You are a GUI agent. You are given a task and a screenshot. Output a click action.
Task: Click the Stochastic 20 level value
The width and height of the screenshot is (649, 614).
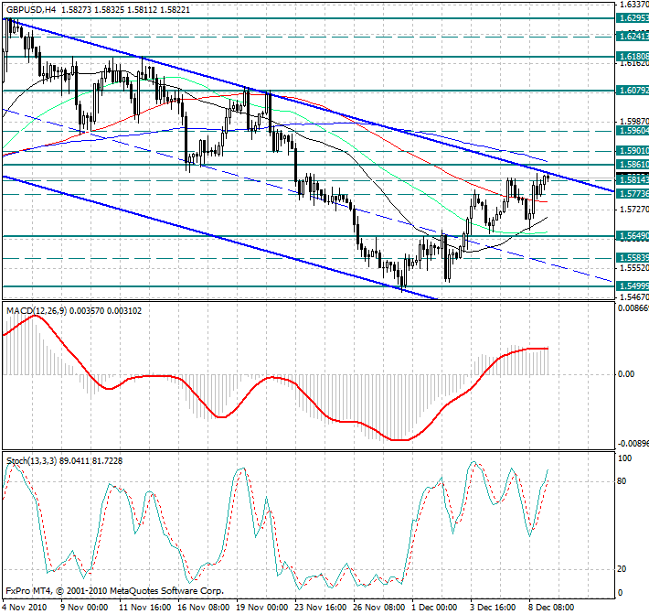pyautogui.click(x=622, y=569)
